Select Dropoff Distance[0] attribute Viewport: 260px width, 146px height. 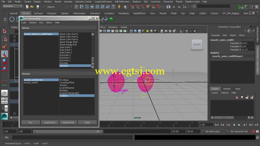point(69,93)
